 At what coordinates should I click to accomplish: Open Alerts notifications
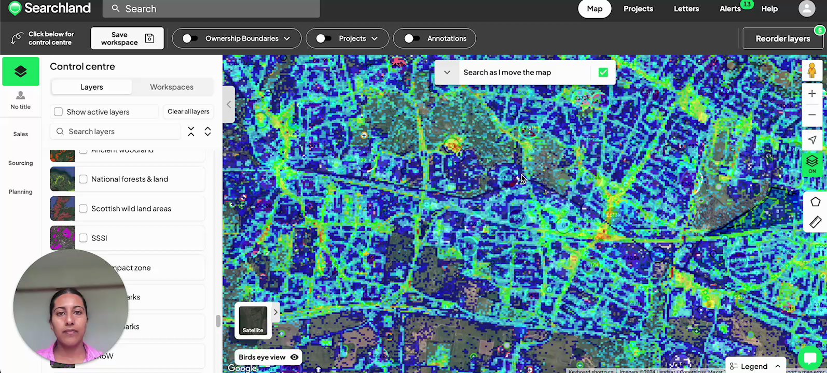(x=730, y=9)
